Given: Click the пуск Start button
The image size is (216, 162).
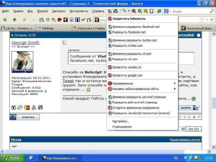Looking at the screenshot, I should pyautogui.click(x=13, y=158).
